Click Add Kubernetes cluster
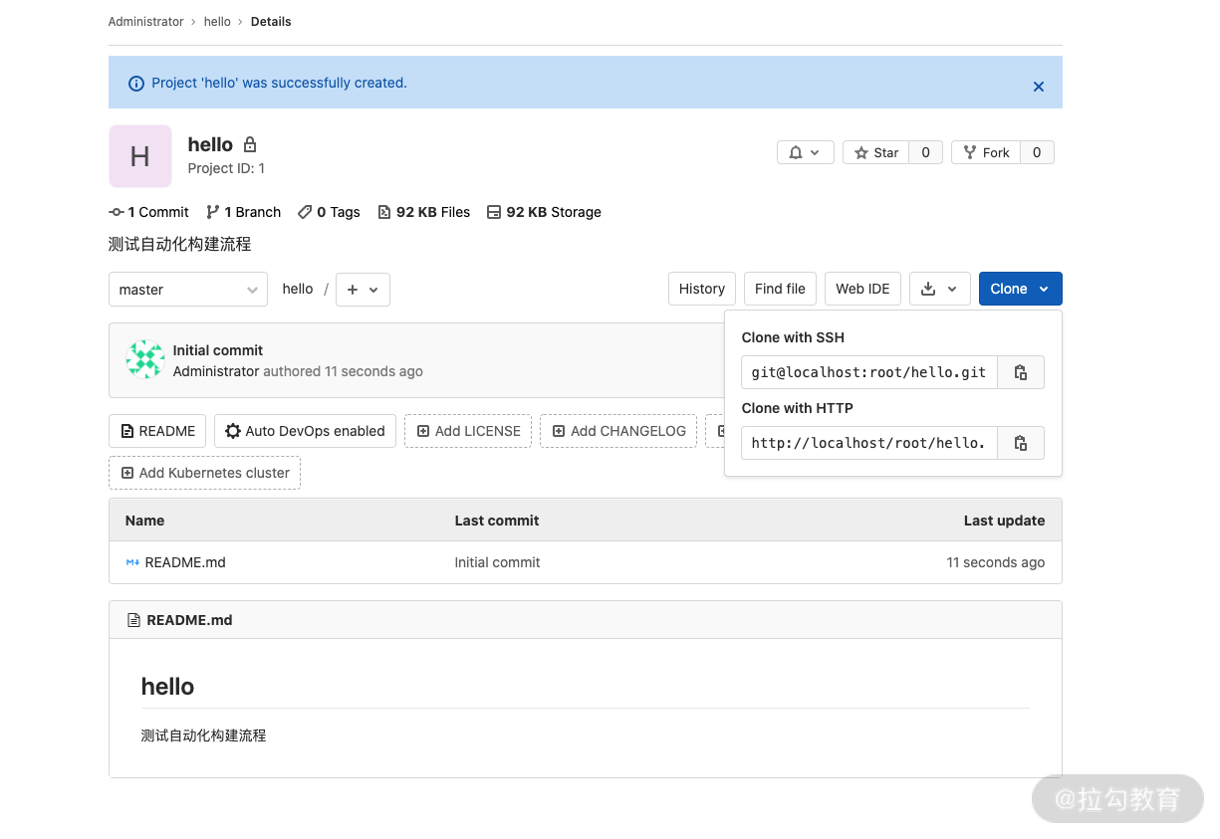 [204, 473]
